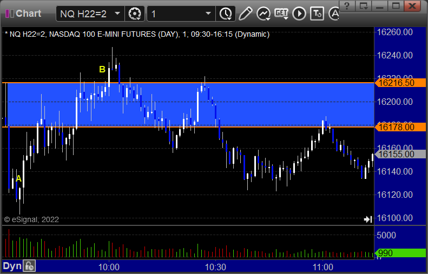Viewport: 428px width, 274px height.
Task: Toggle the lock icon next to Dyn
Action: tap(29, 266)
